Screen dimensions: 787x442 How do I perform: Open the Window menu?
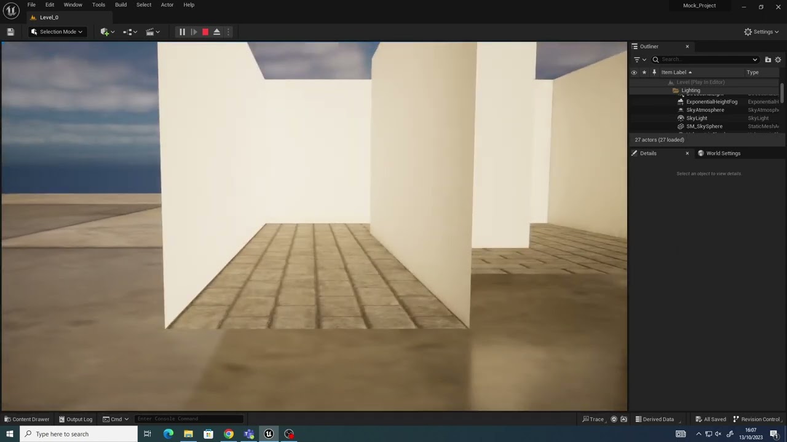[73, 5]
